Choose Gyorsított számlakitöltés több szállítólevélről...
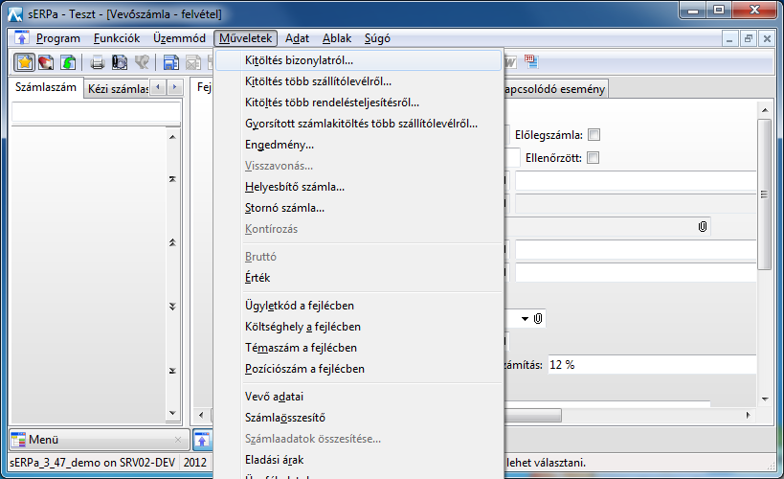Viewport: 784px width, 479px height. (x=359, y=124)
